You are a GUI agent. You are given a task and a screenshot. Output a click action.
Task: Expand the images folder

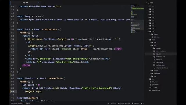[152, 48]
